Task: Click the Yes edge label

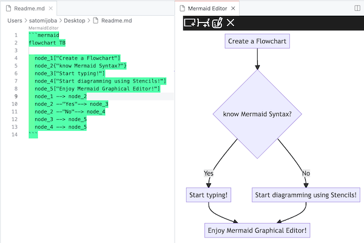Action: pyautogui.click(x=209, y=173)
